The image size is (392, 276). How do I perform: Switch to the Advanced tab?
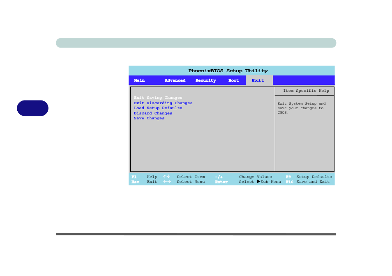(x=175, y=80)
